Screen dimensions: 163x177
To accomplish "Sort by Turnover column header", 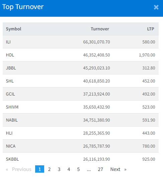I will 100,29.
